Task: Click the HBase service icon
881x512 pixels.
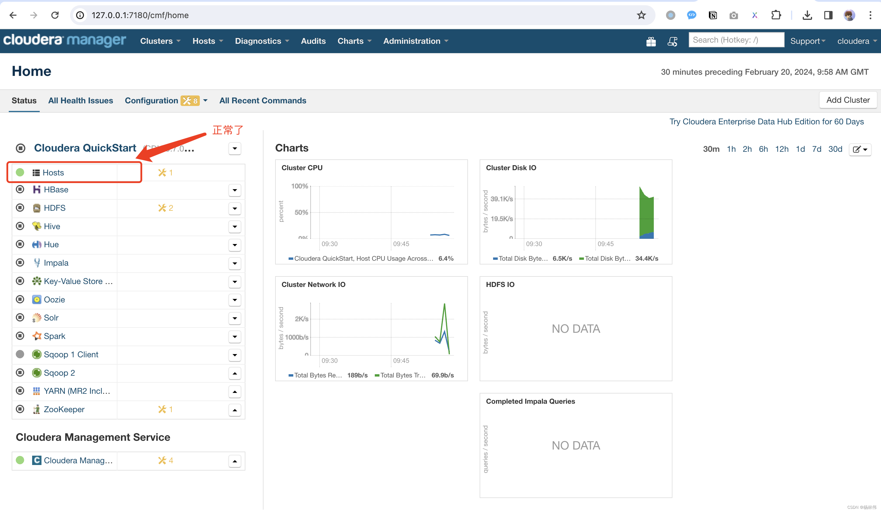Action: pyautogui.click(x=36, y=190)
